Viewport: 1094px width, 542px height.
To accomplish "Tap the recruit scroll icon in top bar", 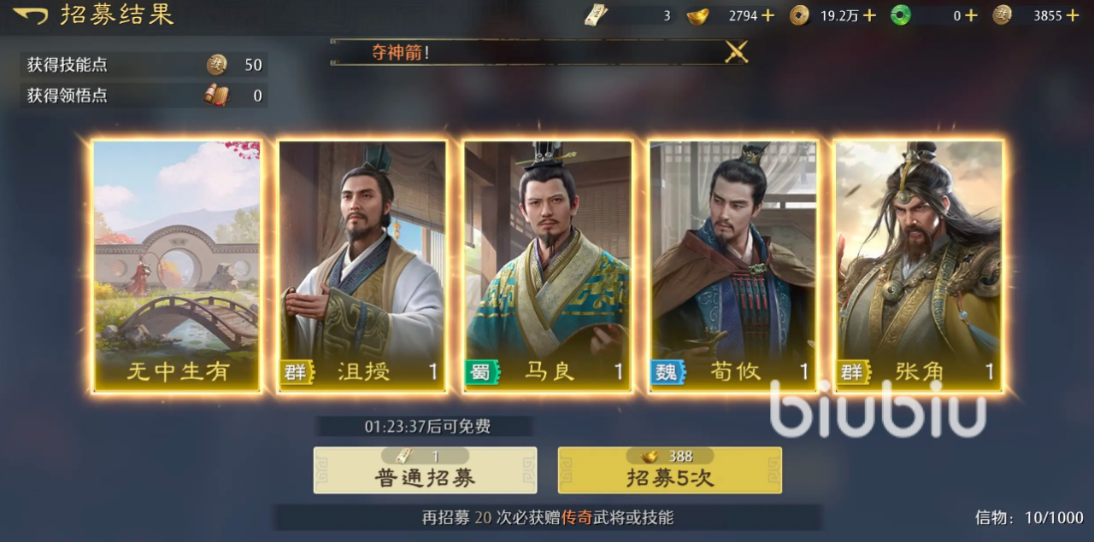I will coord(597,15).
